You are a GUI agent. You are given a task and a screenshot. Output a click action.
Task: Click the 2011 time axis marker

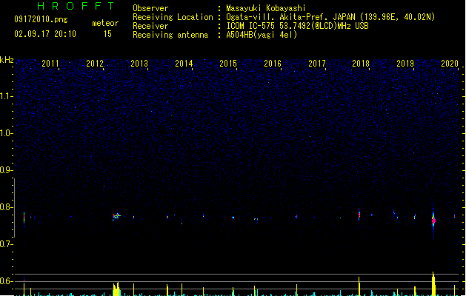50,64
